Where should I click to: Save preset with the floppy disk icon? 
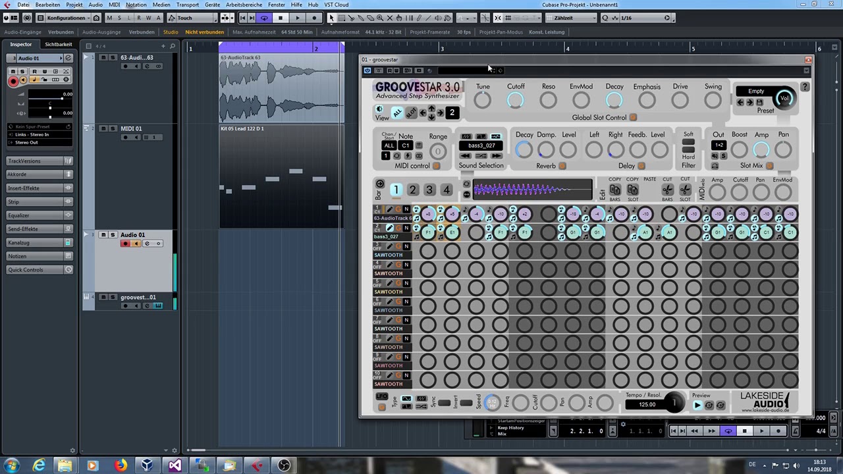[x=759, y=103]
